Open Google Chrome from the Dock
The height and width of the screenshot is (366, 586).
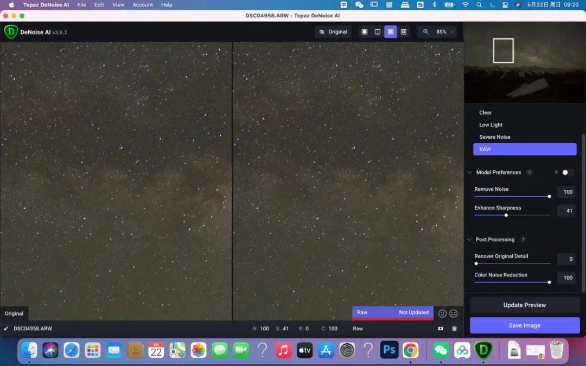point(410,350)
